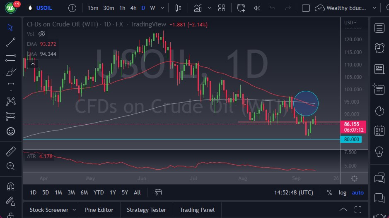Open the private chat panel
Viewport: 389px width, 218px height.
coord(379,198)
